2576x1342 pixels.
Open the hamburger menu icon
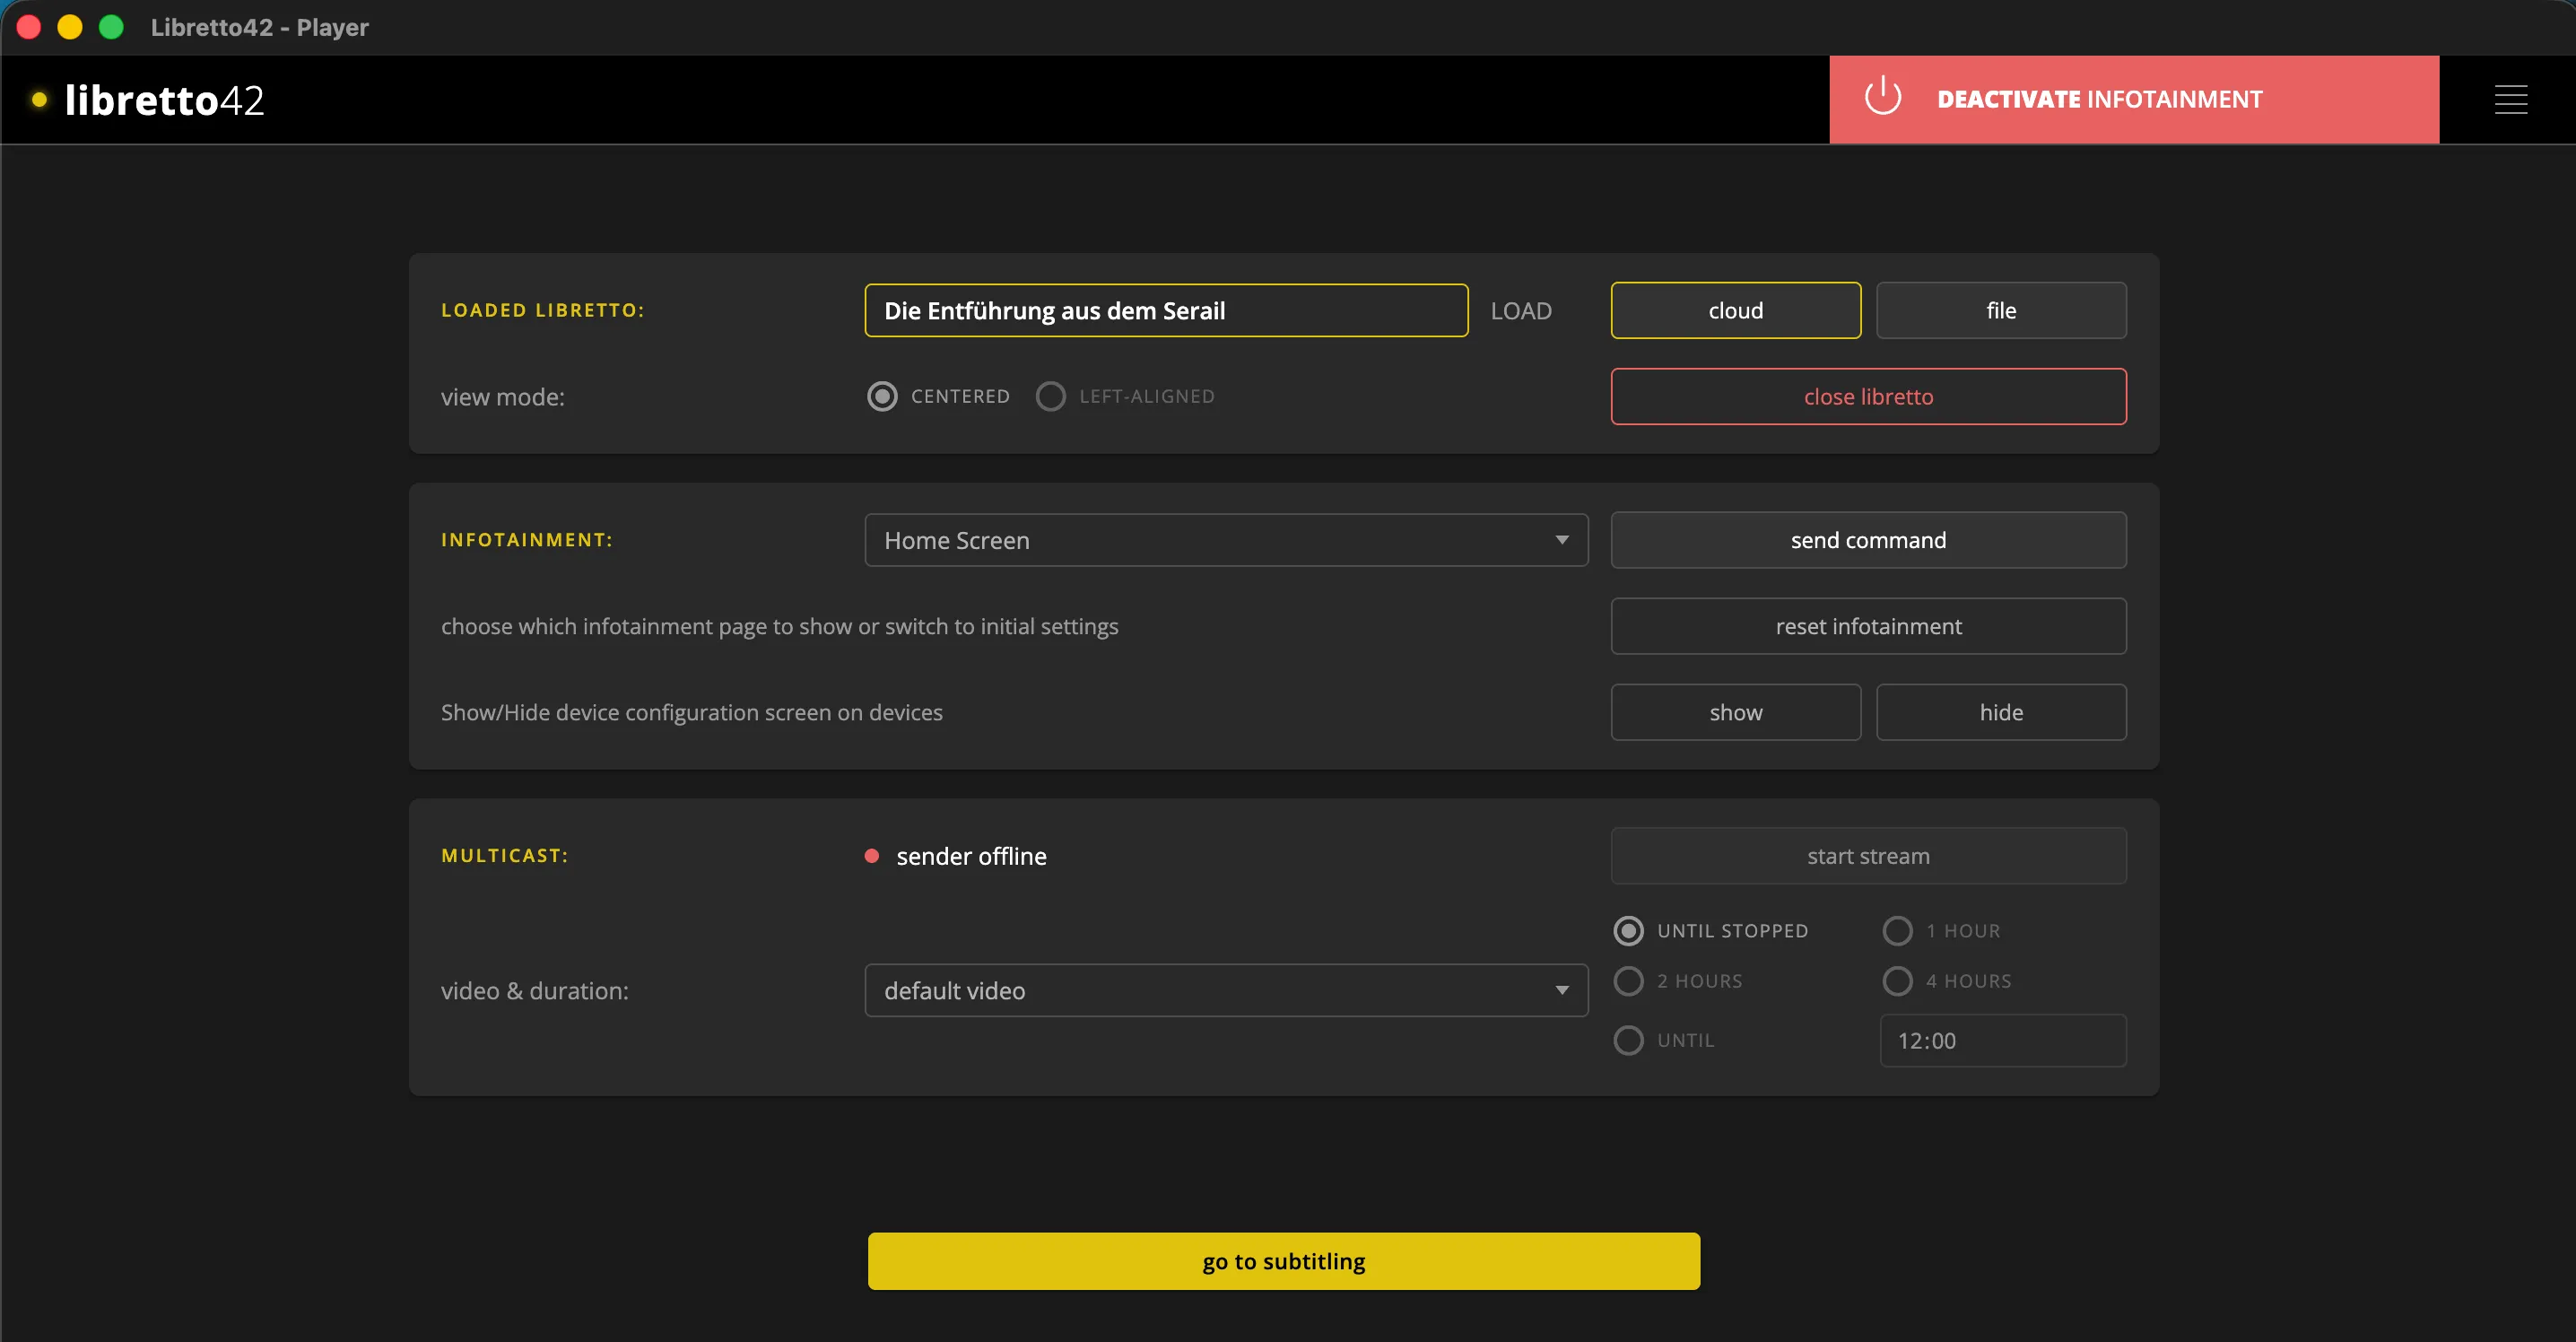click(x=2510, y=99)
